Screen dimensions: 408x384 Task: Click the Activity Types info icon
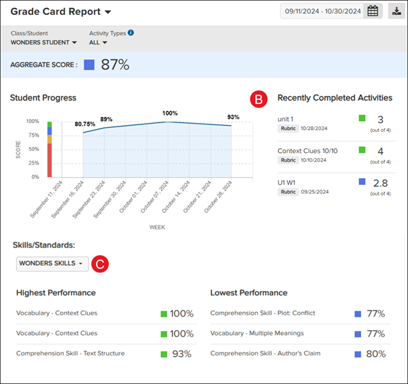pyautogui.click(x=131, y=33)
